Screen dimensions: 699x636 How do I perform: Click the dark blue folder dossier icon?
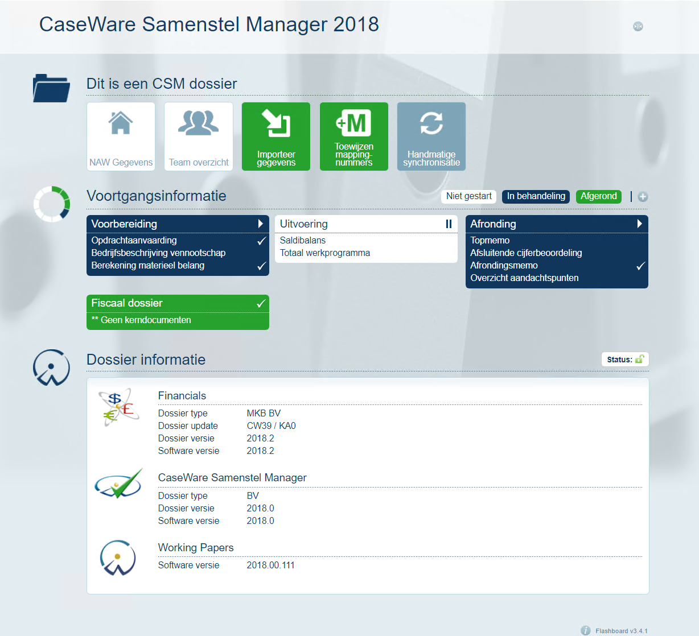tap(51, 88)
